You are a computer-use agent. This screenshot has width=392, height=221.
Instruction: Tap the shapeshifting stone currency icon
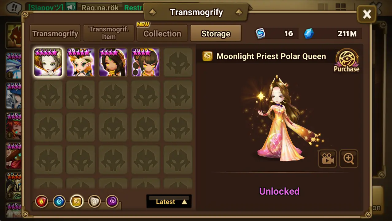pyautogui.click(x=260, y=33)
